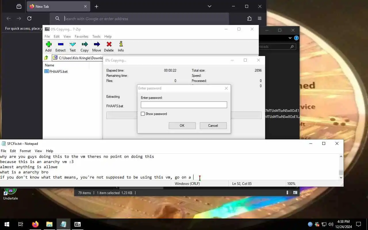Viewport: 368px width, 230px height.
Task: Open the 7-Zip Favorites menu
Action: click(x=81, y=37)
